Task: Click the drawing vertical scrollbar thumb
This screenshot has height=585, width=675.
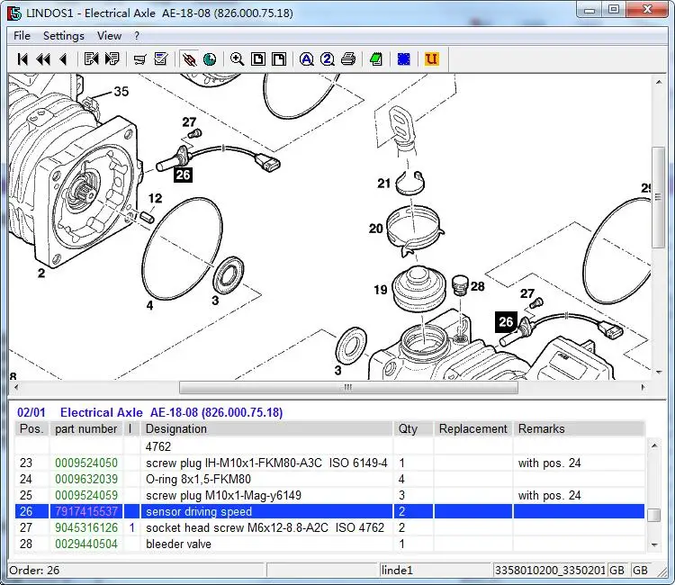Action: coord(658,197)
